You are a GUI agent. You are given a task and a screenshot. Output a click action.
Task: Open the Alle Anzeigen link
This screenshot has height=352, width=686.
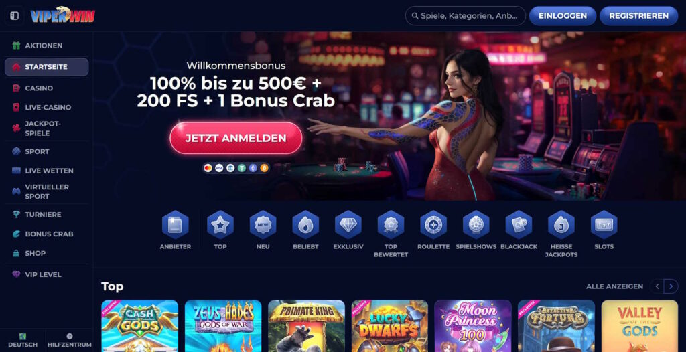[614, 286]
